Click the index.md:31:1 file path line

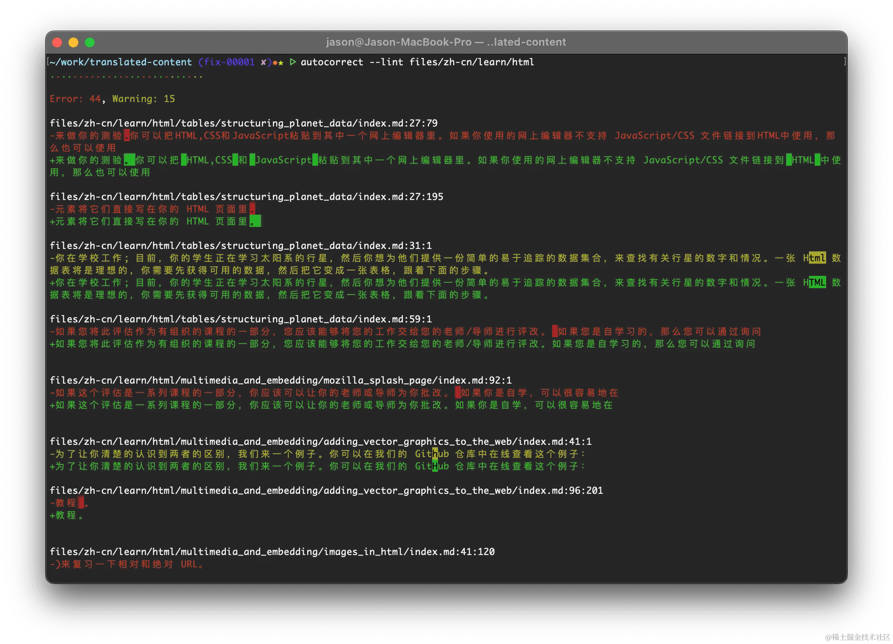pyautogui.click(x=241, y=246)
